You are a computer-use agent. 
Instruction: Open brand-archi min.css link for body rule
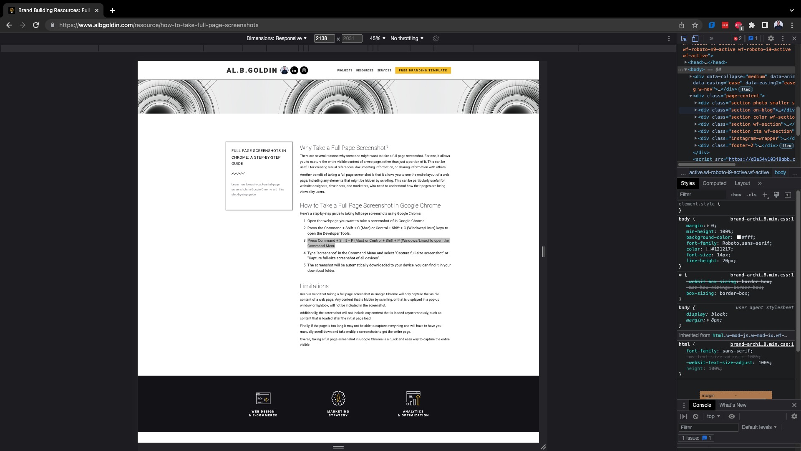tap(762, 219)
